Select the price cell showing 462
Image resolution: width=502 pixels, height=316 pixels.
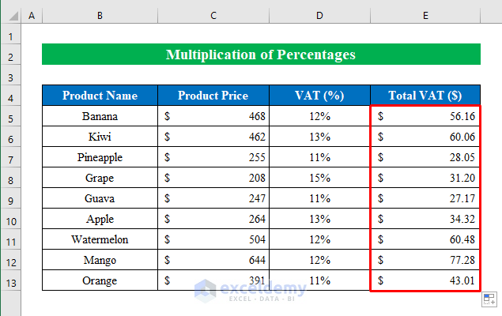[x=213, y=137]
